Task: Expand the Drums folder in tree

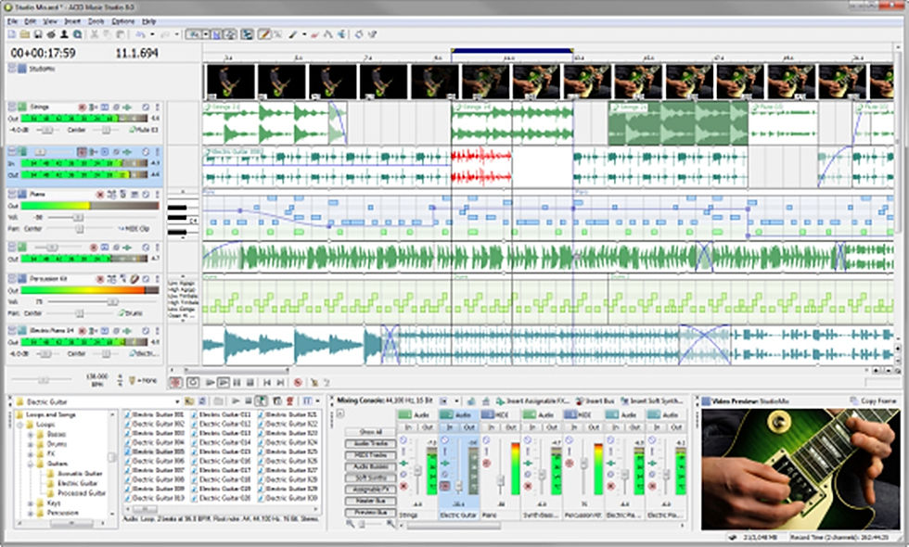Action: click(x=30, y=444)
